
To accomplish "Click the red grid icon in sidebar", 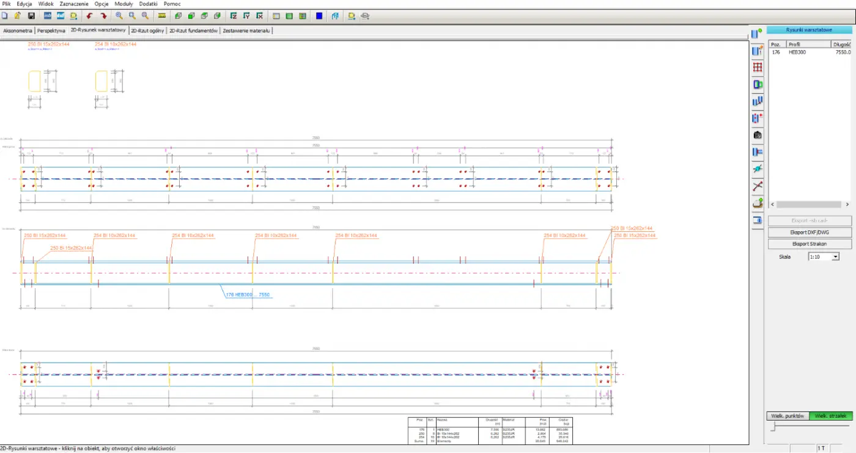I will click(x=758, y=68).
